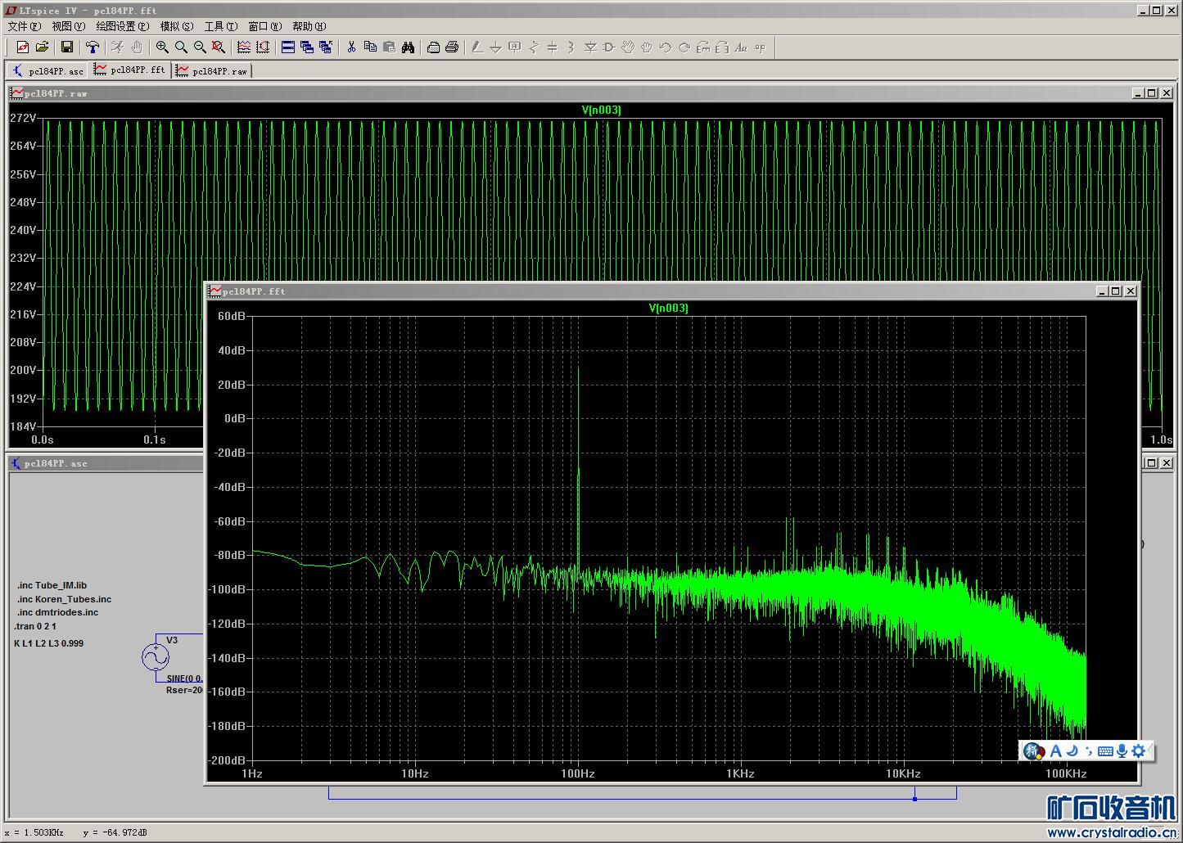Click the Print printer icon
The width and height of the screenshot is (1183, 843).
(x=451, y=47)
